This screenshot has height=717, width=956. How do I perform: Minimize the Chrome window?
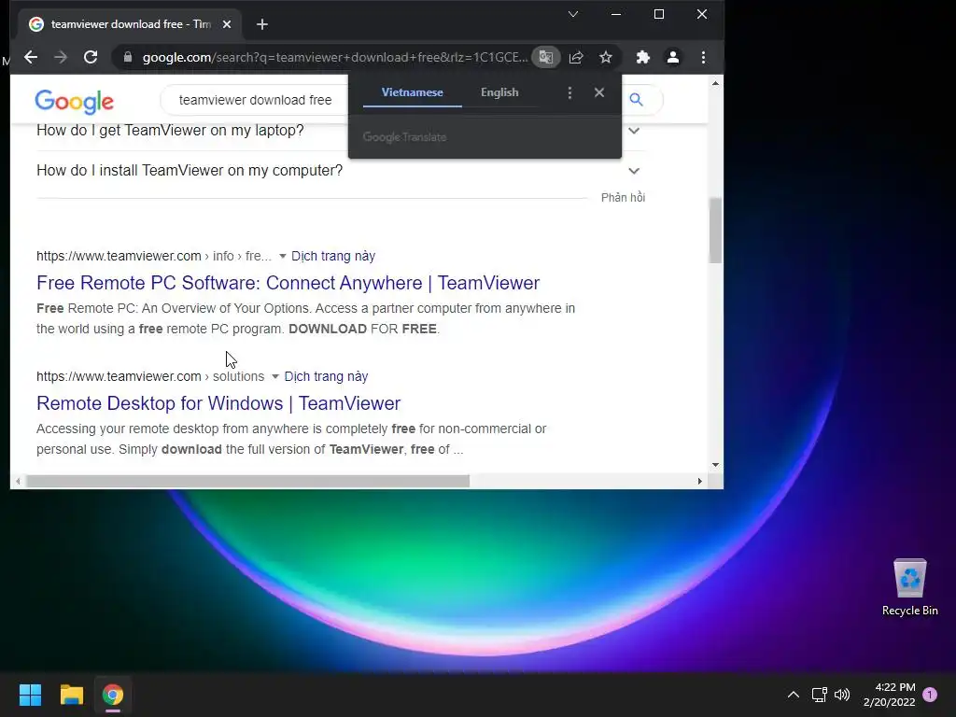click(x=616, y=14)
